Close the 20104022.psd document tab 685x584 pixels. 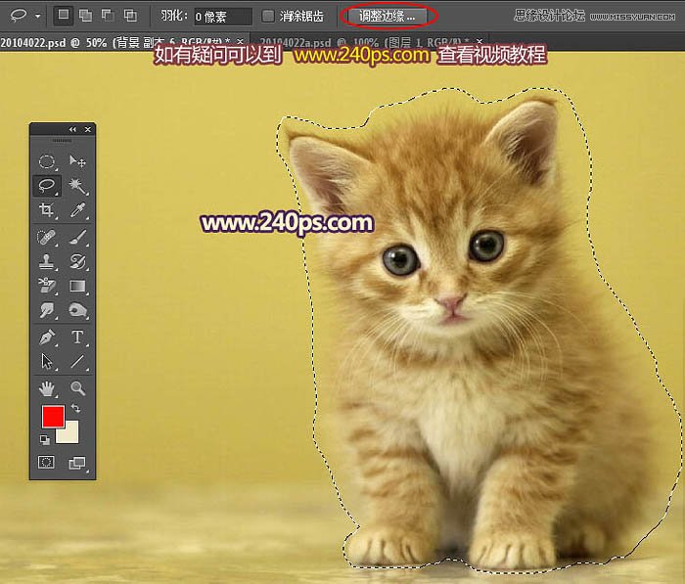pos(240,41)
